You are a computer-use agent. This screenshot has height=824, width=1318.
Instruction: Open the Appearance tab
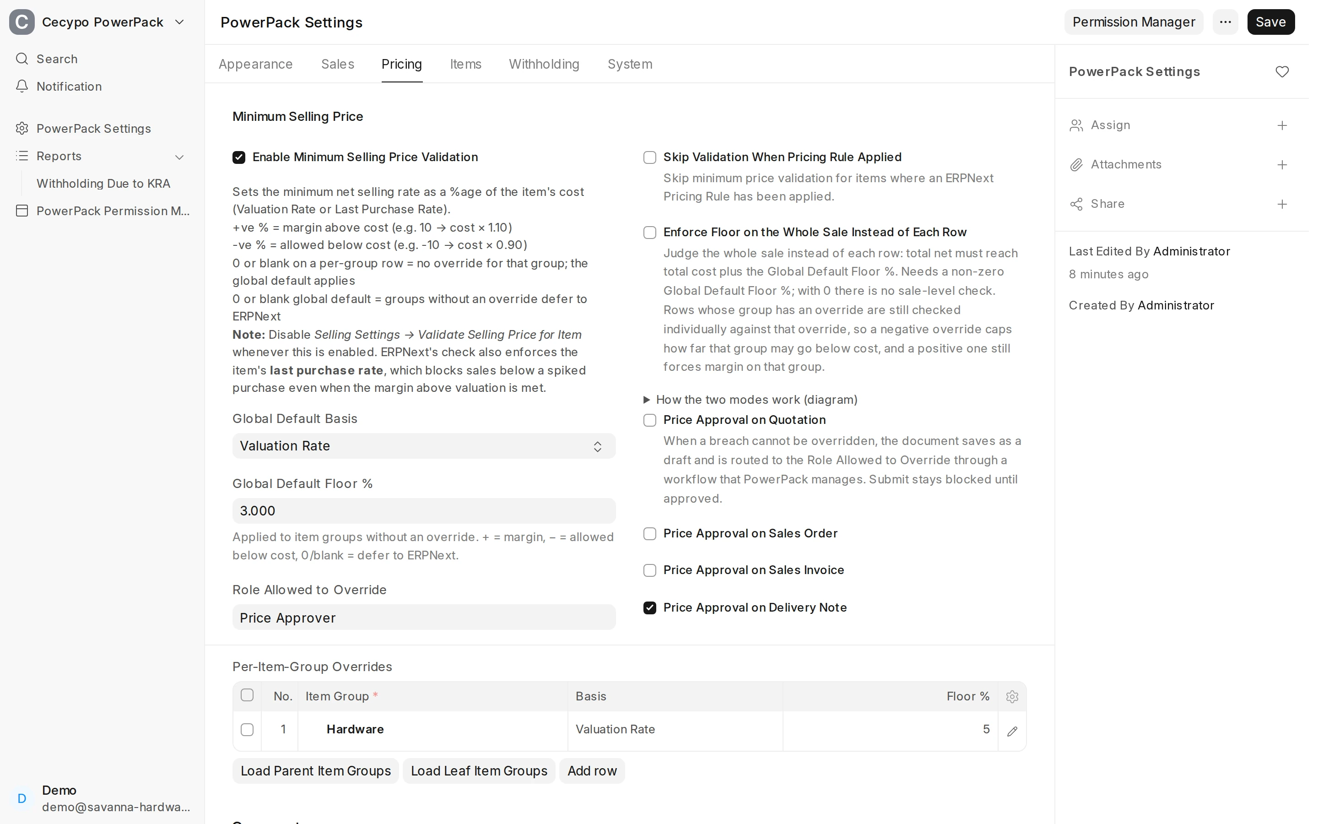tap(255, 64)
